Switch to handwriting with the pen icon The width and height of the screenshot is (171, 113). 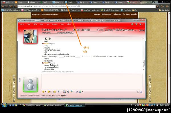pos(138,92)
